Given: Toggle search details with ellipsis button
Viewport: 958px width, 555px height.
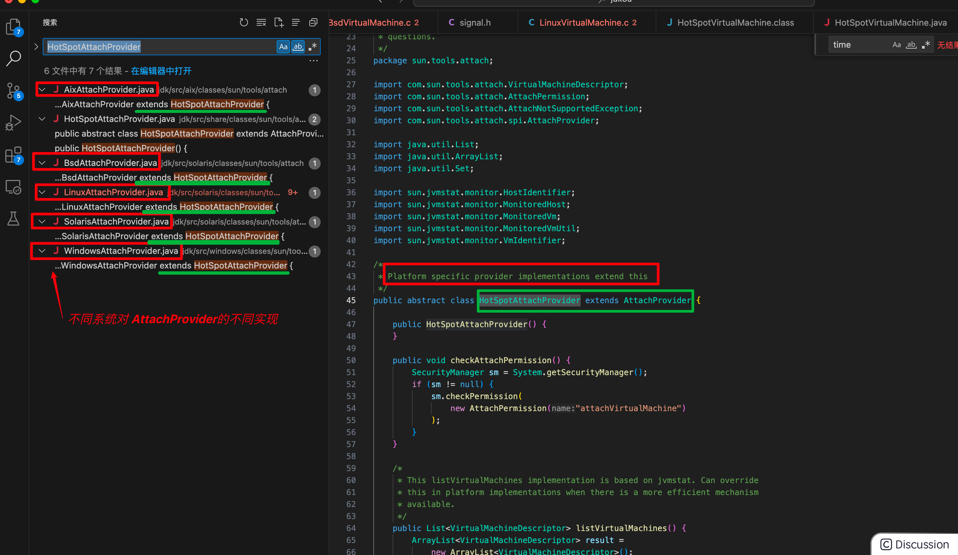Looking at the screenshot, I should pyautogui.click(x=313, y=61).
